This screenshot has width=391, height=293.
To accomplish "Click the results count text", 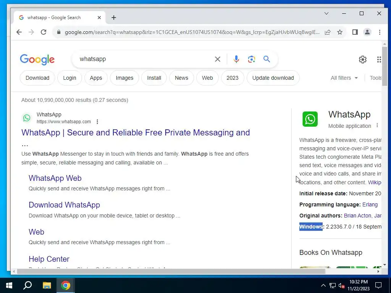I will (75, 100).
